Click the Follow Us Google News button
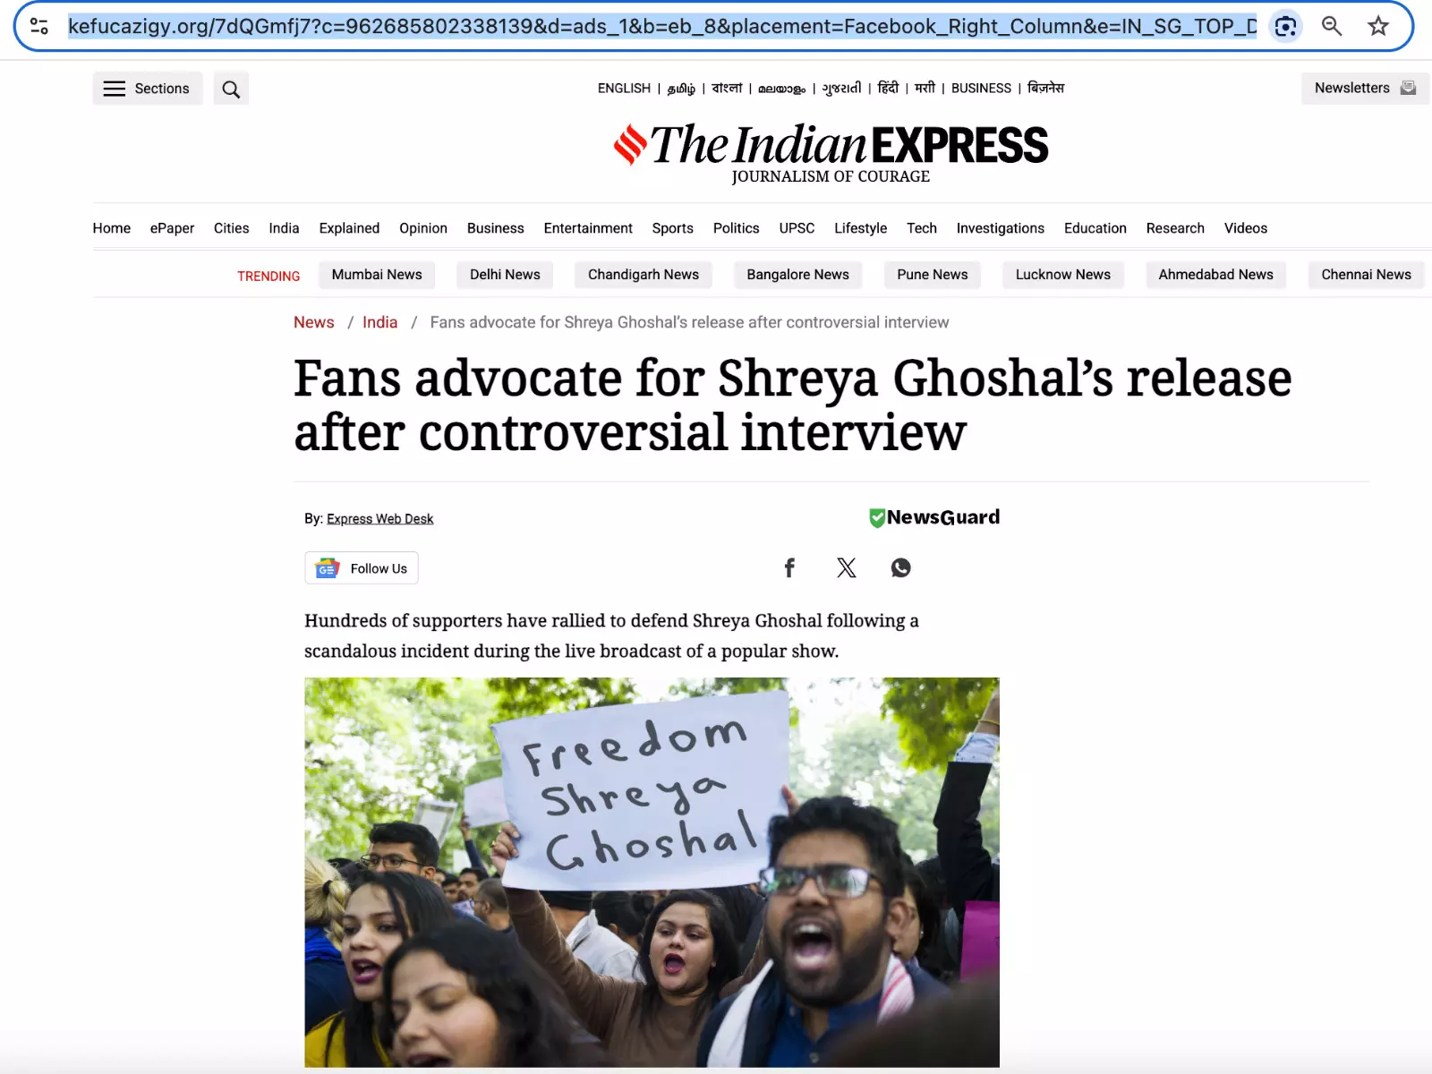This screenshot has width=1432, height=1074. click(x=362, y=568)
